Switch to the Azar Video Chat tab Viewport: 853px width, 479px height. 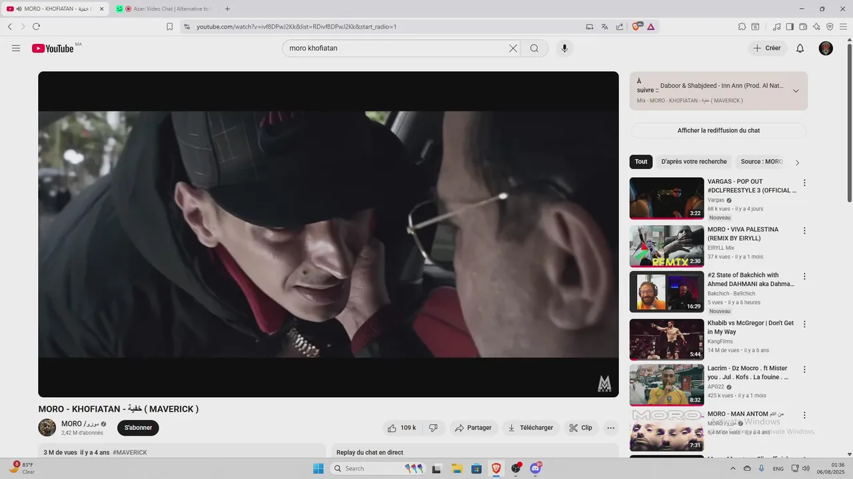pyautogui.click(x=164, y=9)
